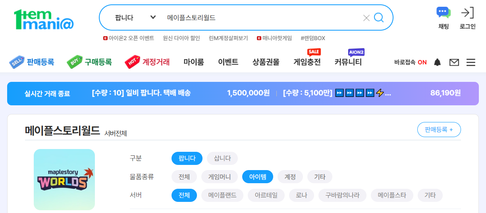Viewport: 486px width, 213px height.
Task: Open the 수량 5,100만 ticker listing
Action: pyautogui.click(x=337, y=93)
